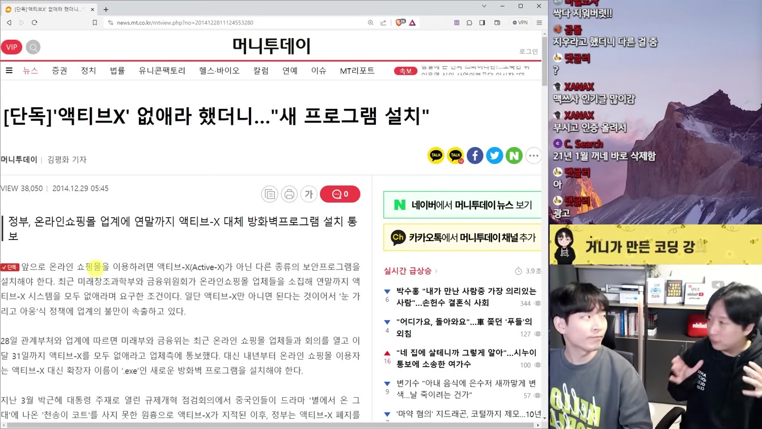The height and width of the screenshot is (429, 762).
Task: Click the 머니투데이 site logo
Action: coord(272,46)
